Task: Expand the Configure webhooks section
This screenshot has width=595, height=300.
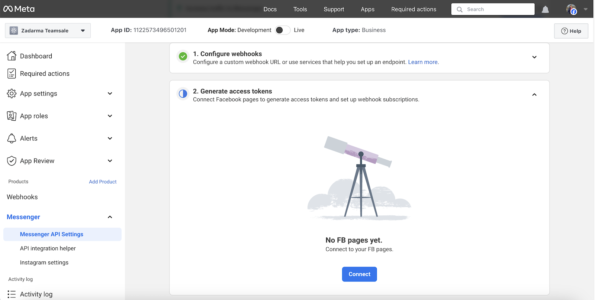Action: tap(534, 57)
